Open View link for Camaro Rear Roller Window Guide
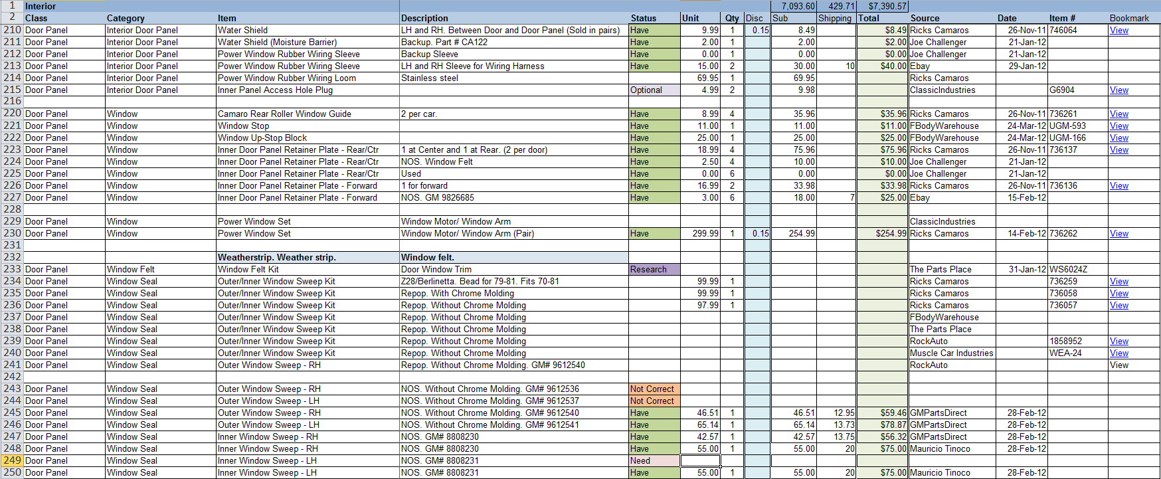 (x=1118, y=114)
